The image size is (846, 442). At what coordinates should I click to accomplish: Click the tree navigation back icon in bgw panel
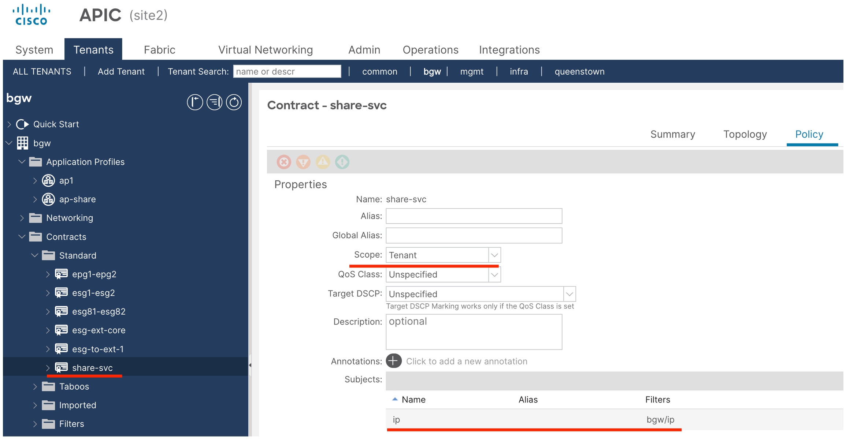click(x=195, y=102)
